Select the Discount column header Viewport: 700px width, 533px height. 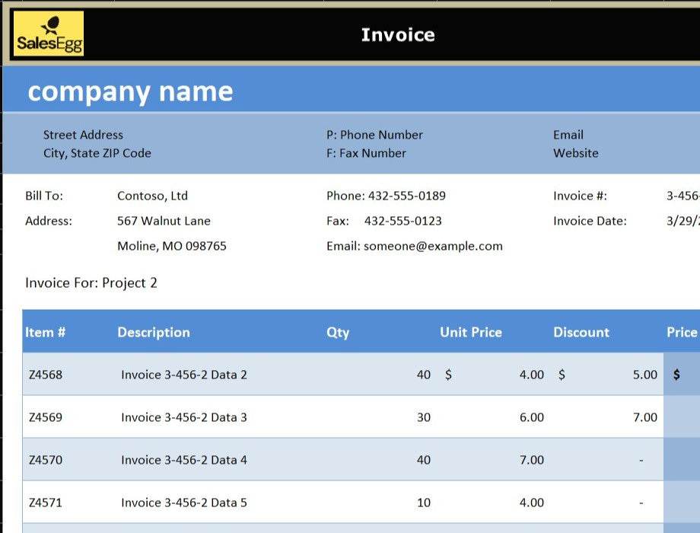[x=581, y=332]
